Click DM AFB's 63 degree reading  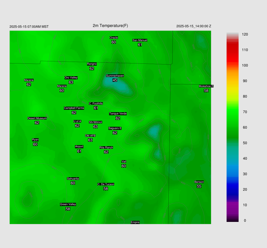pyautogui.click(x=90, y=140)
